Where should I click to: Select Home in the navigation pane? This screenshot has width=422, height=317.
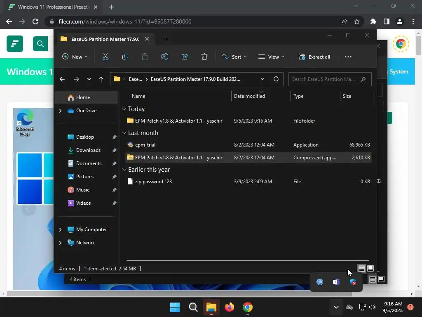(x=86, y=97)
